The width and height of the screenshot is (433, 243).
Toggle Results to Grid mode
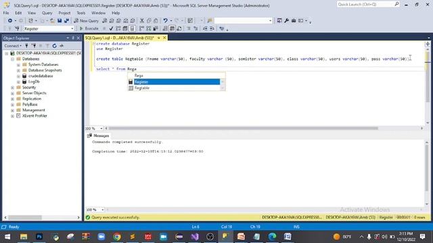pos(172,28)
